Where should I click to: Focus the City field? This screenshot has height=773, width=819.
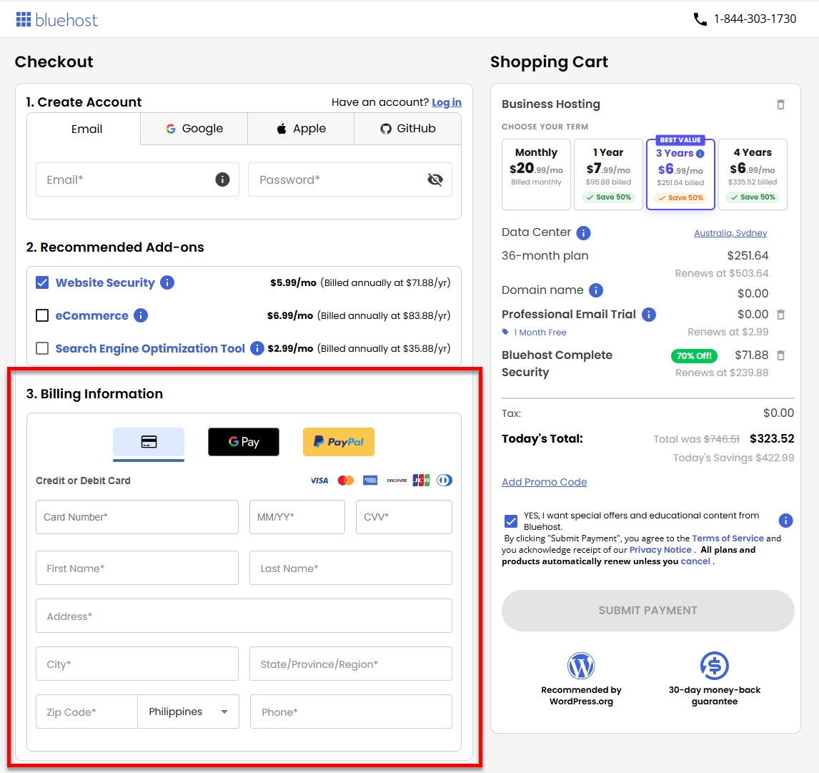[x=136, y=664]
